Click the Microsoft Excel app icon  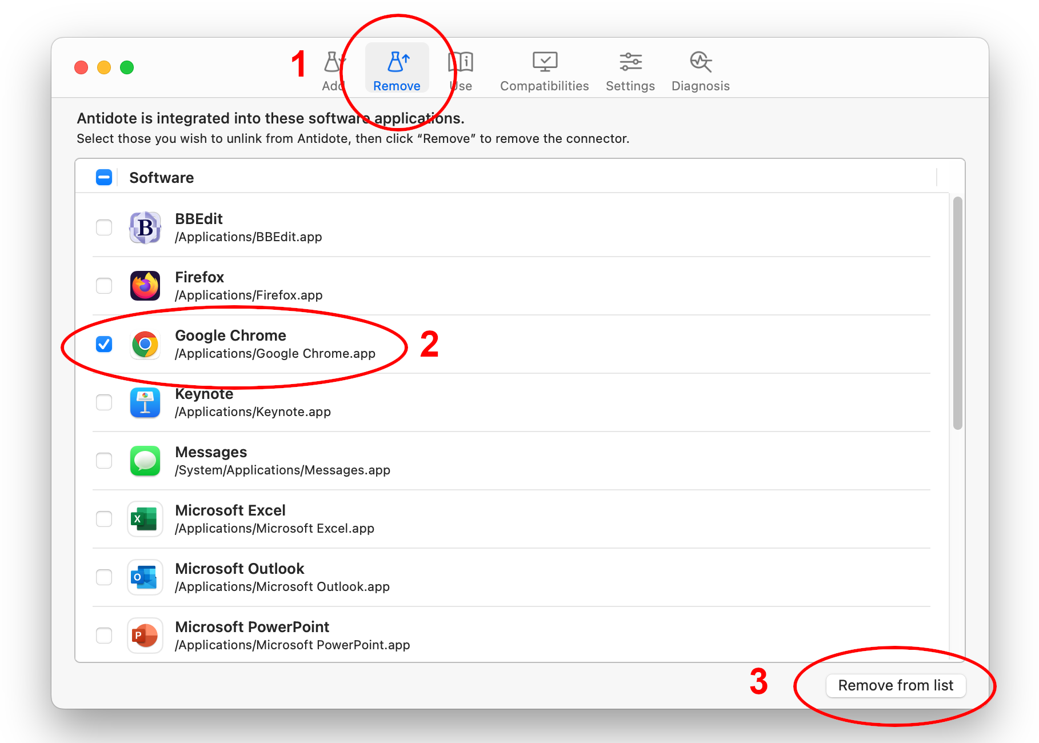coord(145,519)
